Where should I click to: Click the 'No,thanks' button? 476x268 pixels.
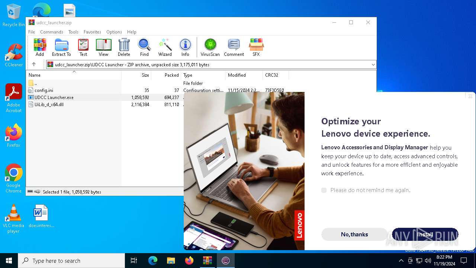coord(354,234)
